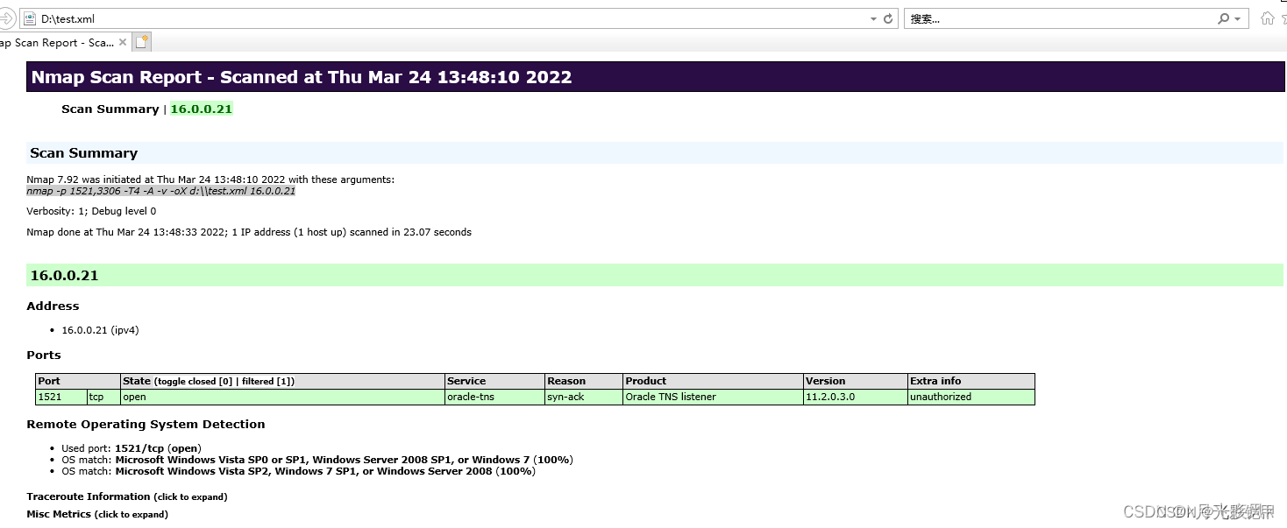
Task: Click the oracle-tns service cell
Action: (494, 397)
